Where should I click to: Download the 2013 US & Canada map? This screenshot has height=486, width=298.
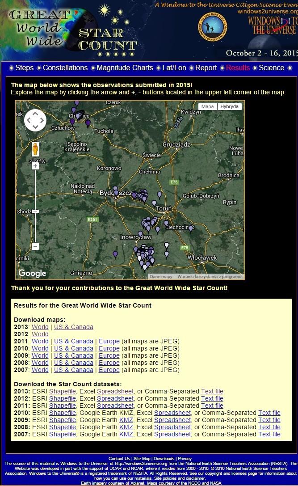coord(74,327)
